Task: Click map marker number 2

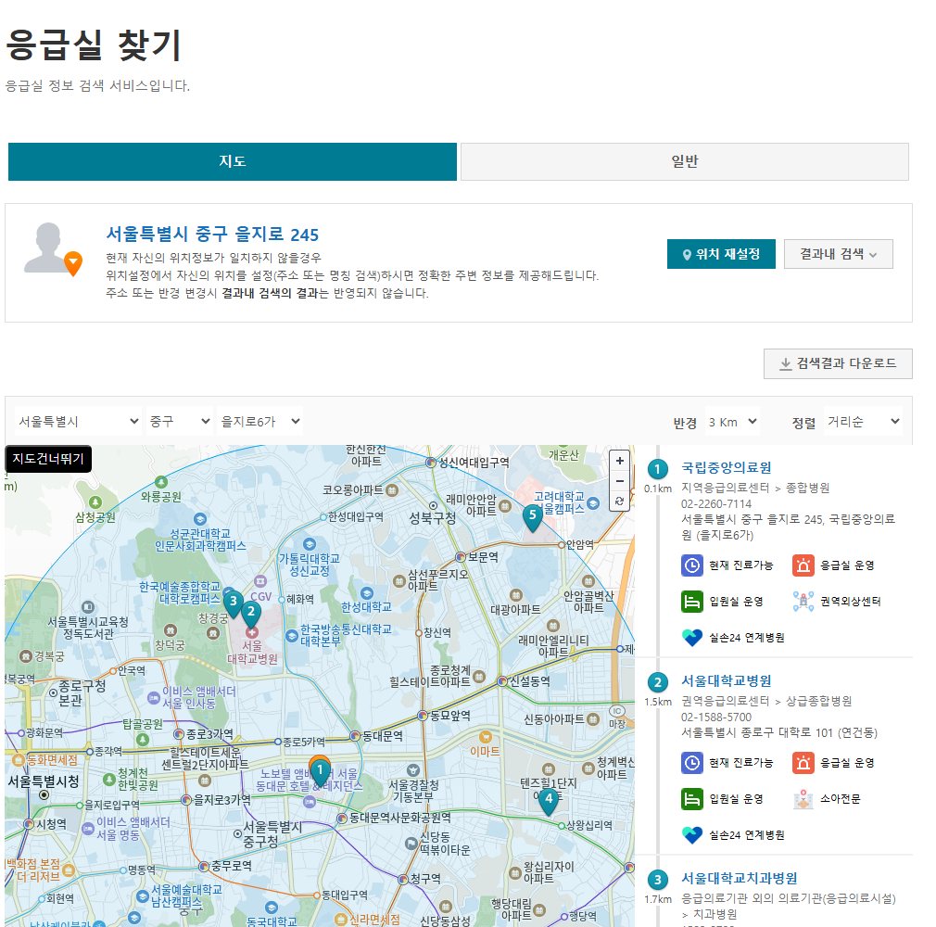Action: pyautogui.click(x=251, y=614)
